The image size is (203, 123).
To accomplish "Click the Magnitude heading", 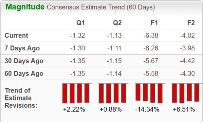I will point(25,7).
